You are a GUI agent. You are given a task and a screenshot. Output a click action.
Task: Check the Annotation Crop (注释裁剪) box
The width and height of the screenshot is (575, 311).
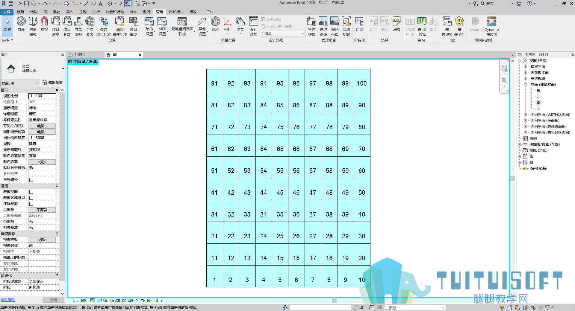31,204
